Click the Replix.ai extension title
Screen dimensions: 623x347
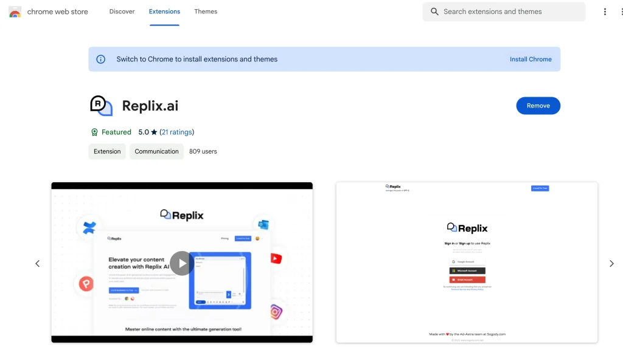[x=150, y=106]
